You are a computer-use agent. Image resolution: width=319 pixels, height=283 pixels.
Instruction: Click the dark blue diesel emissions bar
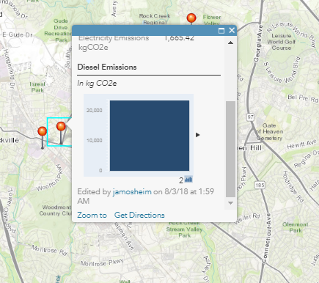click(150, 136)
